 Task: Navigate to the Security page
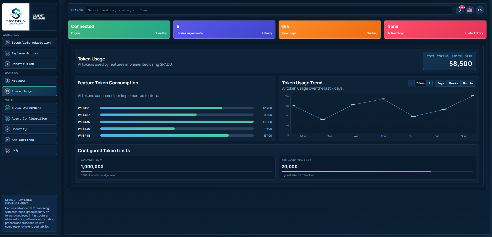[x=29, y=129]
